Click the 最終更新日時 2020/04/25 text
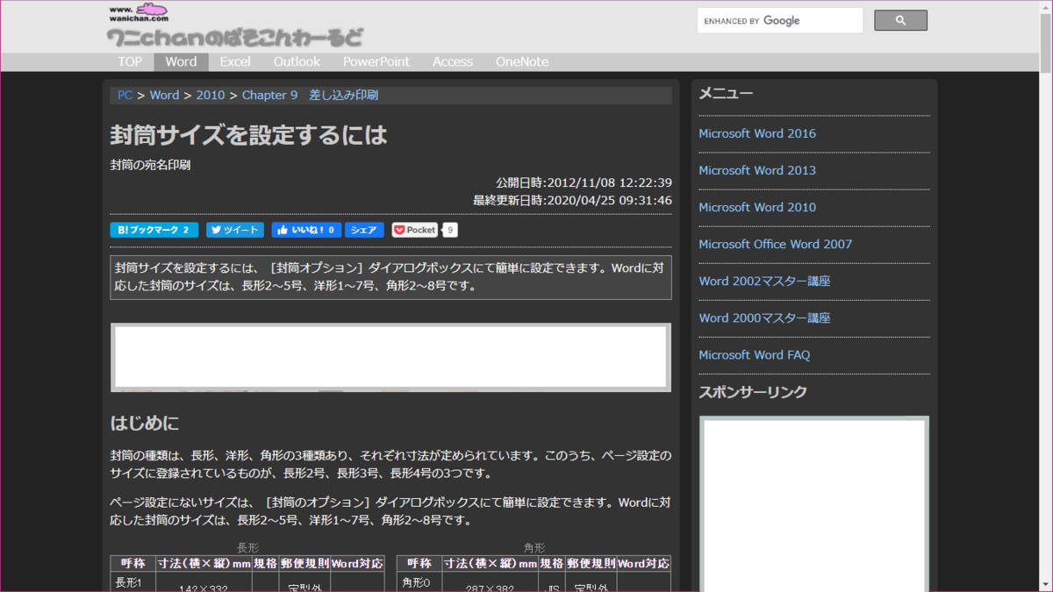The height and width of the screenshot is (592, 1053). [572, 200]
